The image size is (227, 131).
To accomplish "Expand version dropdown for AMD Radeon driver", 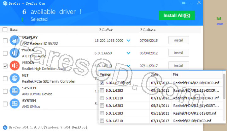I will [128, 41].
